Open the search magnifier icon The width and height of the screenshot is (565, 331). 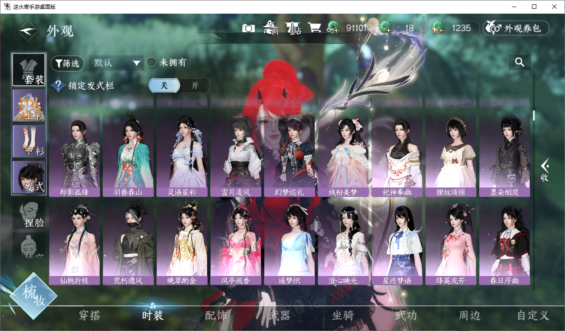[520, 63]
